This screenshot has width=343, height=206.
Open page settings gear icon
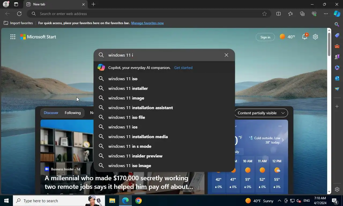pyautogui.click(x=315, y=37)
